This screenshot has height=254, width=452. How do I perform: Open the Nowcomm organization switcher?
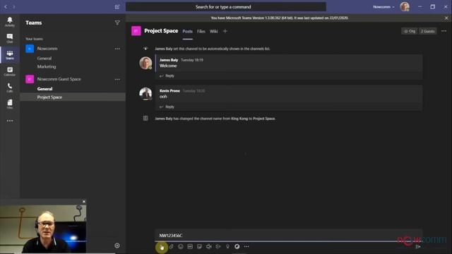coord(383,7)
